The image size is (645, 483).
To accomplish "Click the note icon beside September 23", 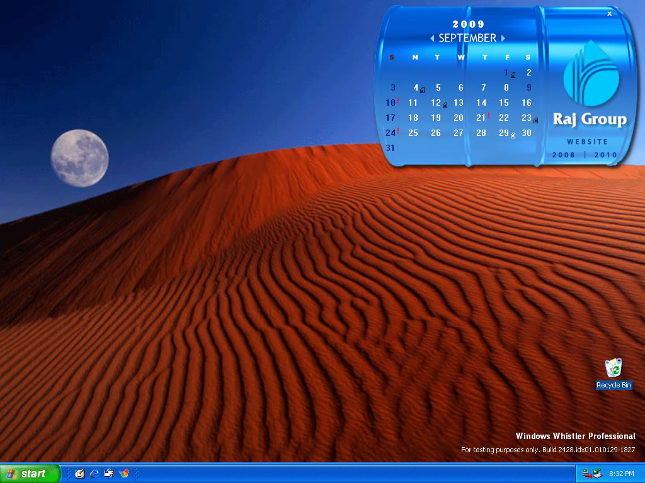I will (535, 120).
